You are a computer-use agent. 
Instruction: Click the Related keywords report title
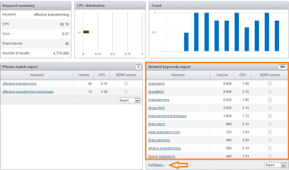coord(170,67)
